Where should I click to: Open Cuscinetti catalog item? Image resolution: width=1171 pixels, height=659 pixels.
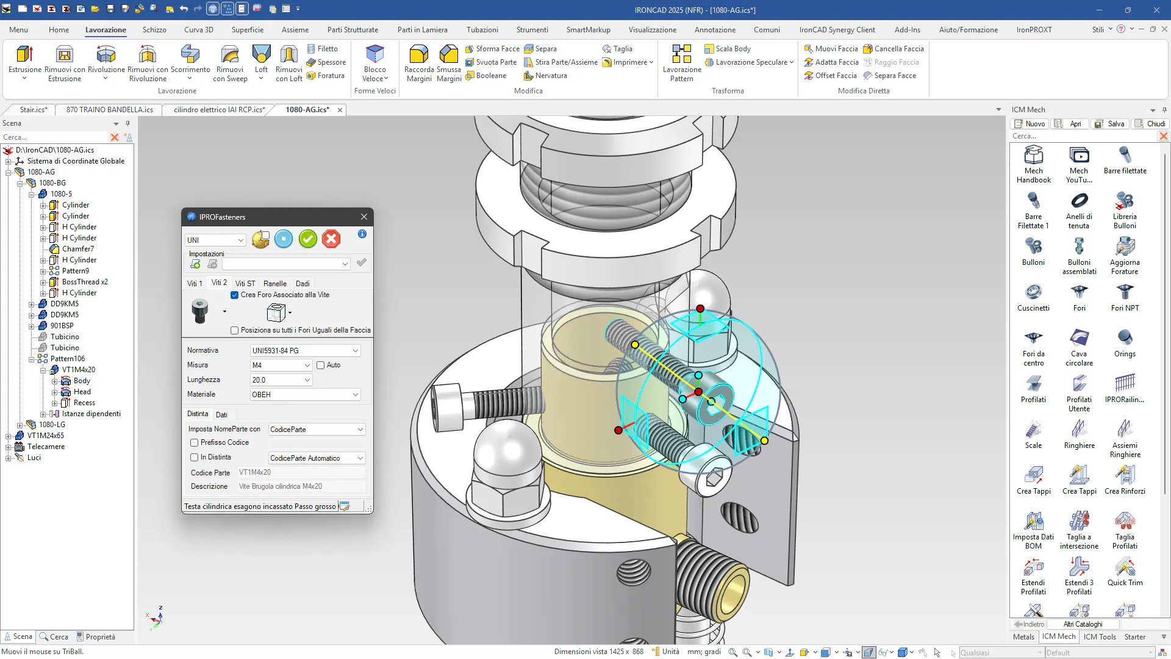1033,293
